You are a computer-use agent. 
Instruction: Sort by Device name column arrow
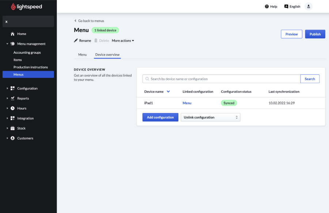pos(168,92)
